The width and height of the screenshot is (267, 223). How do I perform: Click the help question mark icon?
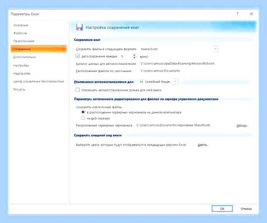coord(237,14)
